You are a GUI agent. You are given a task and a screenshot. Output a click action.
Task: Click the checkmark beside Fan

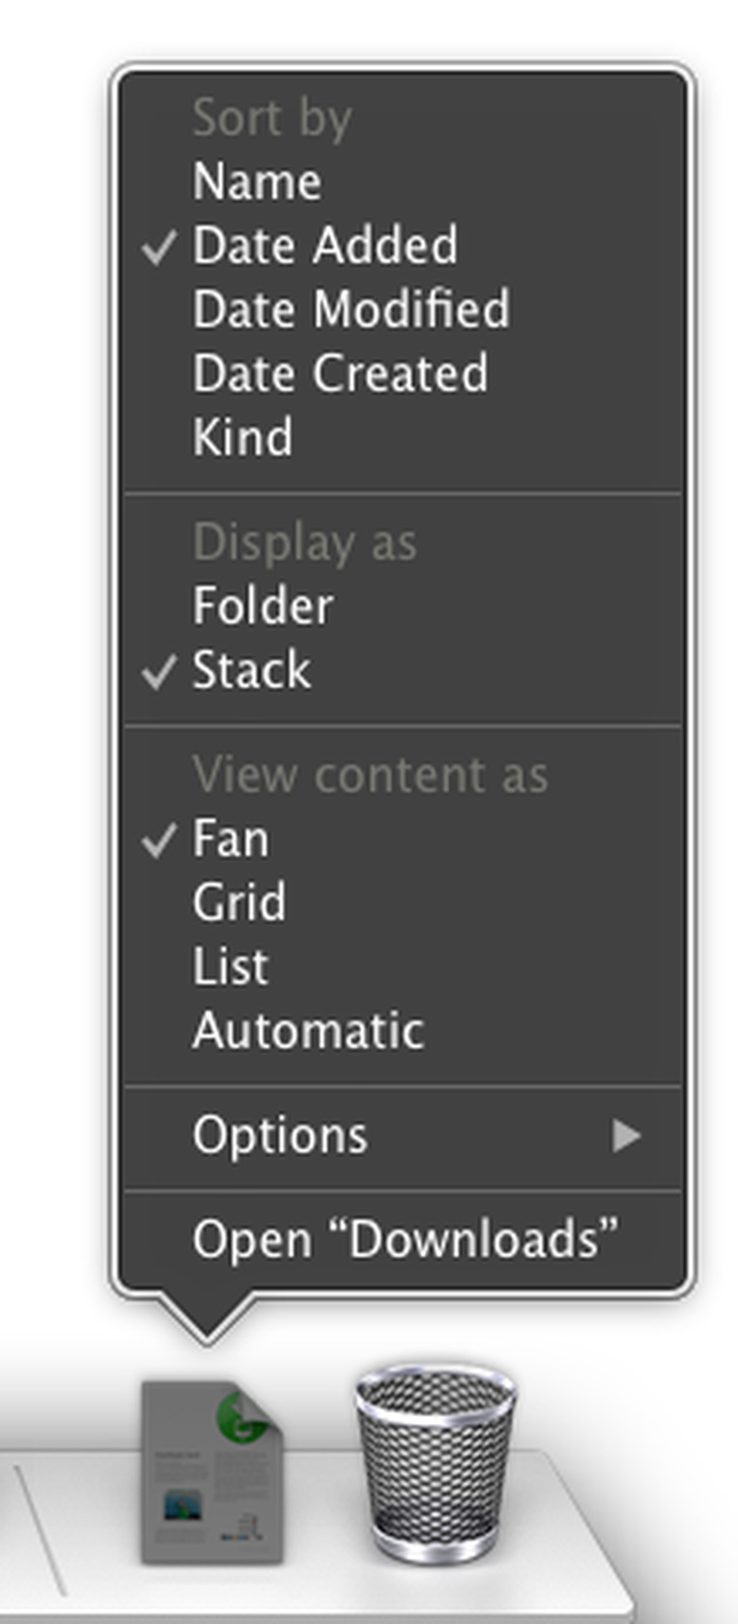click(x=159, y=839)
